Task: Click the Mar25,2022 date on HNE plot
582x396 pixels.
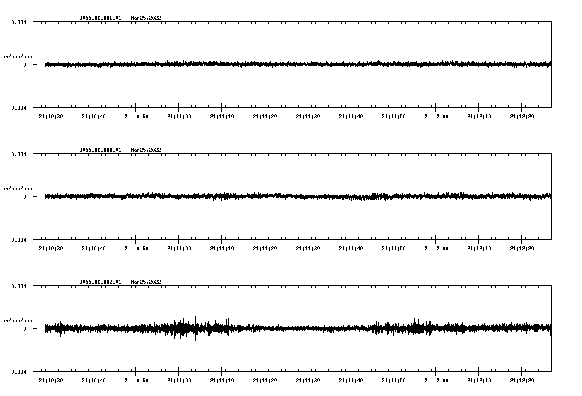Action: 146,18
